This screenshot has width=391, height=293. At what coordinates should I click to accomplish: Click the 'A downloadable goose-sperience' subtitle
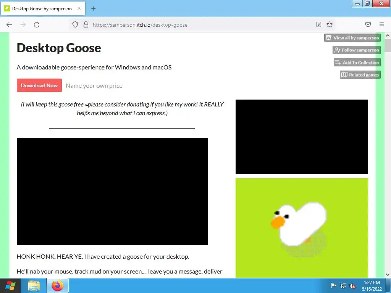pyautogui.click(x=94, y=67)
